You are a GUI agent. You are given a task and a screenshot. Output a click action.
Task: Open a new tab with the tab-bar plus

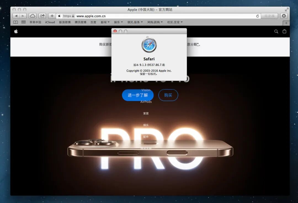pyautogui.click(x=286, y=23)
